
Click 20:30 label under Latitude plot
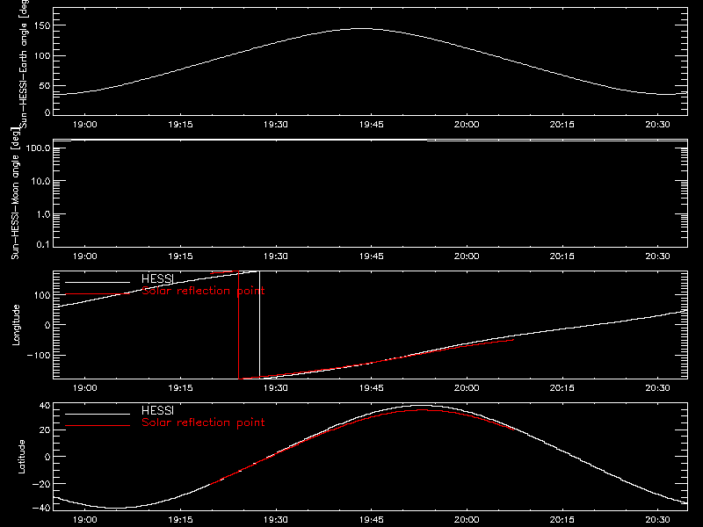pos(657,520)
